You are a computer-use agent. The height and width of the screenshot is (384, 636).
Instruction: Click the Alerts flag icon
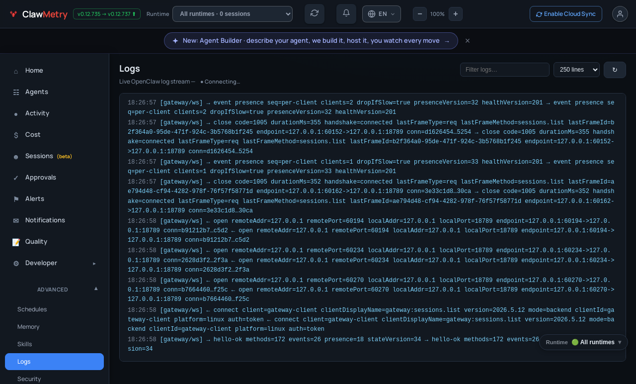[x=16, y=199]
